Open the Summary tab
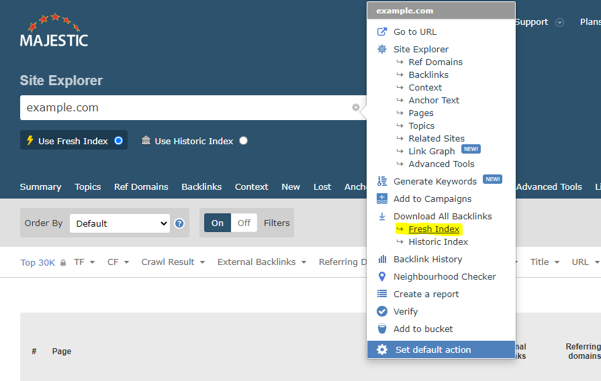The image size is (601, 381). coord(41,187)
